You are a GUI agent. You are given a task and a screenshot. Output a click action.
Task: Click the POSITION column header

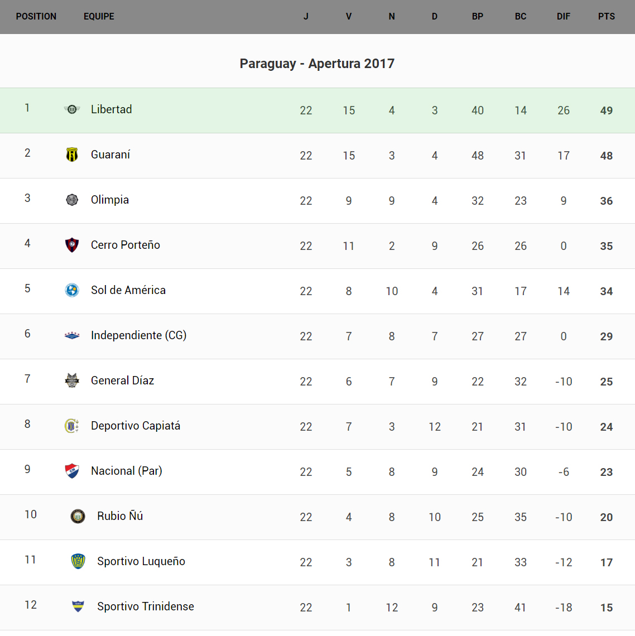pyautogui.click(x=36, y=17)
